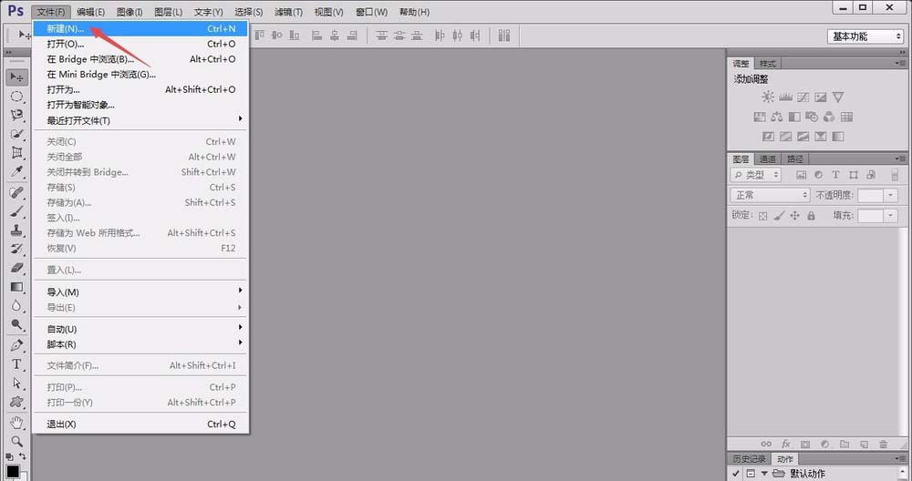Expand 最近打开文件(T) submenu

(141, 120)
